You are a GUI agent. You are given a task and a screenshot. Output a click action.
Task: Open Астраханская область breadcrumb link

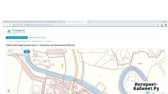[38, 41]
